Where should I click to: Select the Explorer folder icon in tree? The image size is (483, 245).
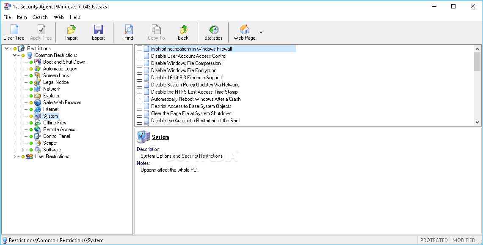coord(38,96)
